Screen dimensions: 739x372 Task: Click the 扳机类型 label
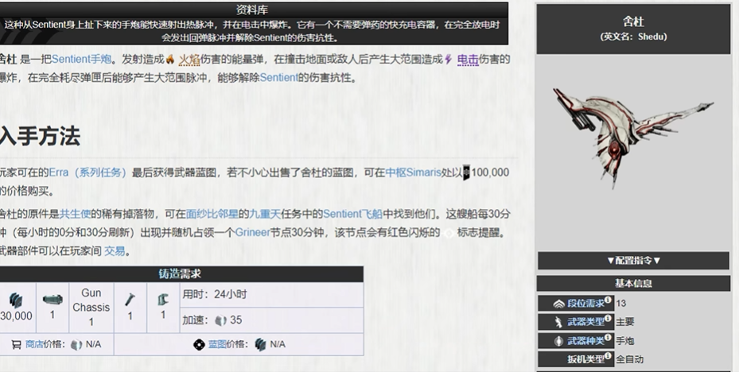tap(585, 359)
